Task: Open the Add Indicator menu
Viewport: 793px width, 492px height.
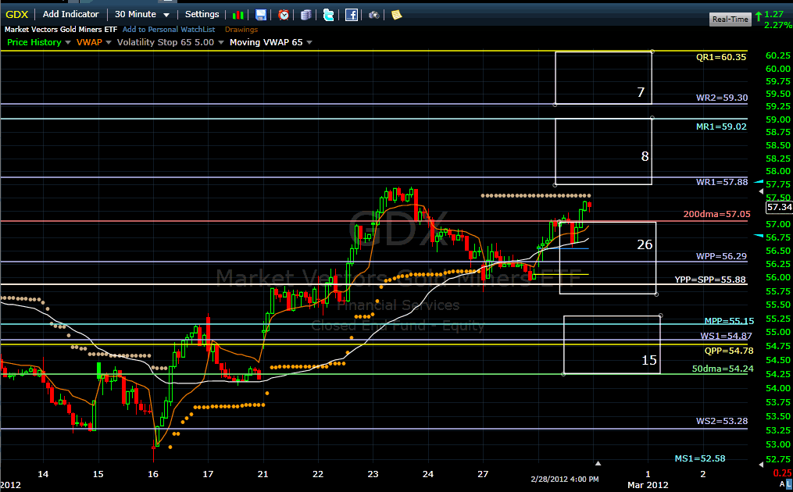Action: (71, 15)
